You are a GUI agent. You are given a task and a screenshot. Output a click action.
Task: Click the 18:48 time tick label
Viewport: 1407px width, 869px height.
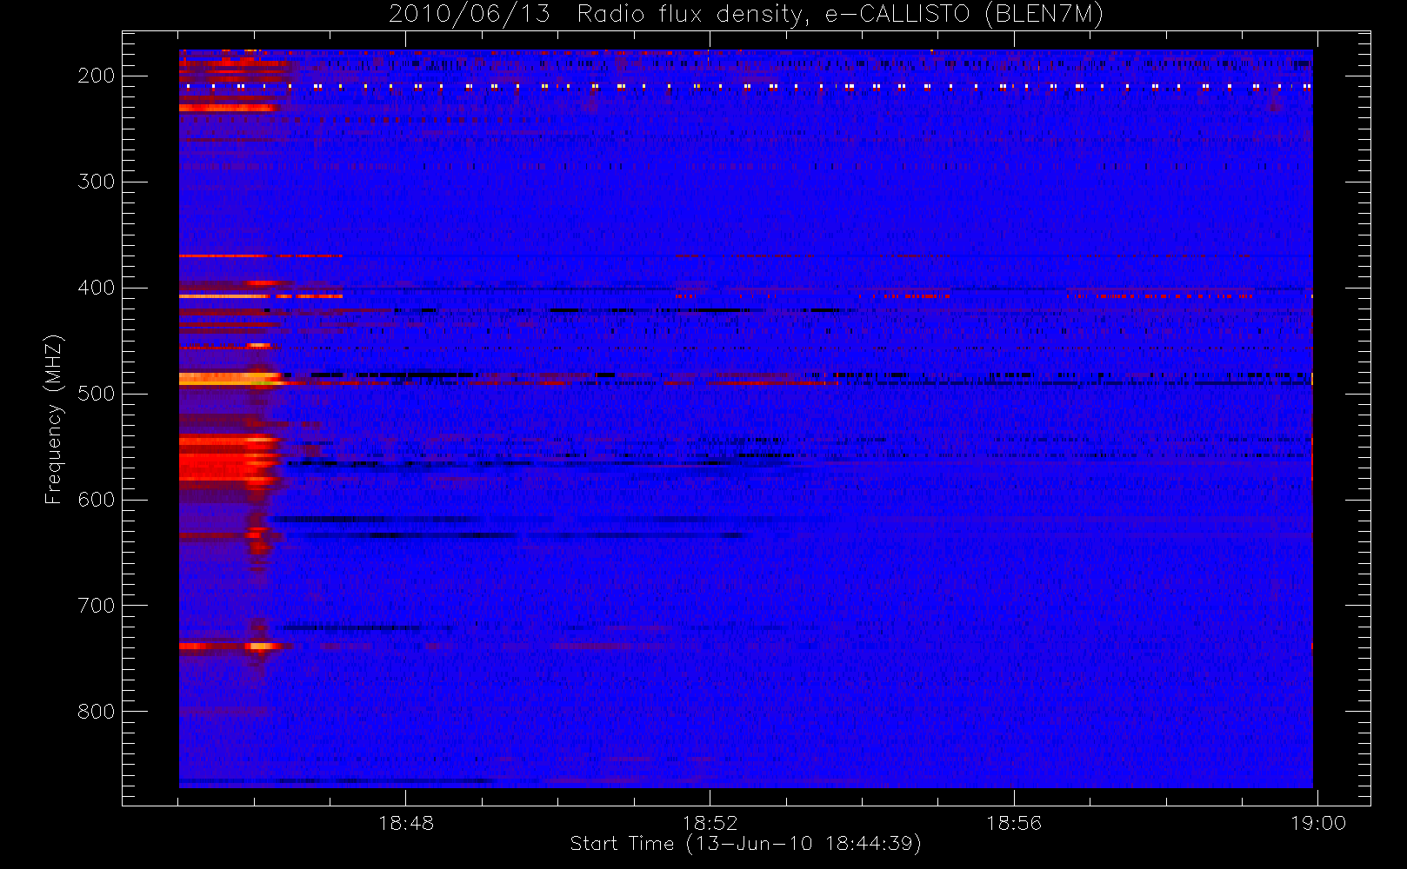[406, 823]
